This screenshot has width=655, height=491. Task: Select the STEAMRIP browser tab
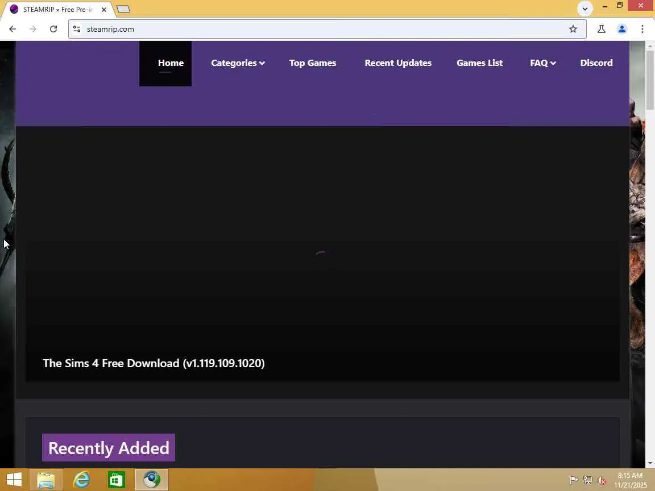pyautogui.click(x=59, y=9)
